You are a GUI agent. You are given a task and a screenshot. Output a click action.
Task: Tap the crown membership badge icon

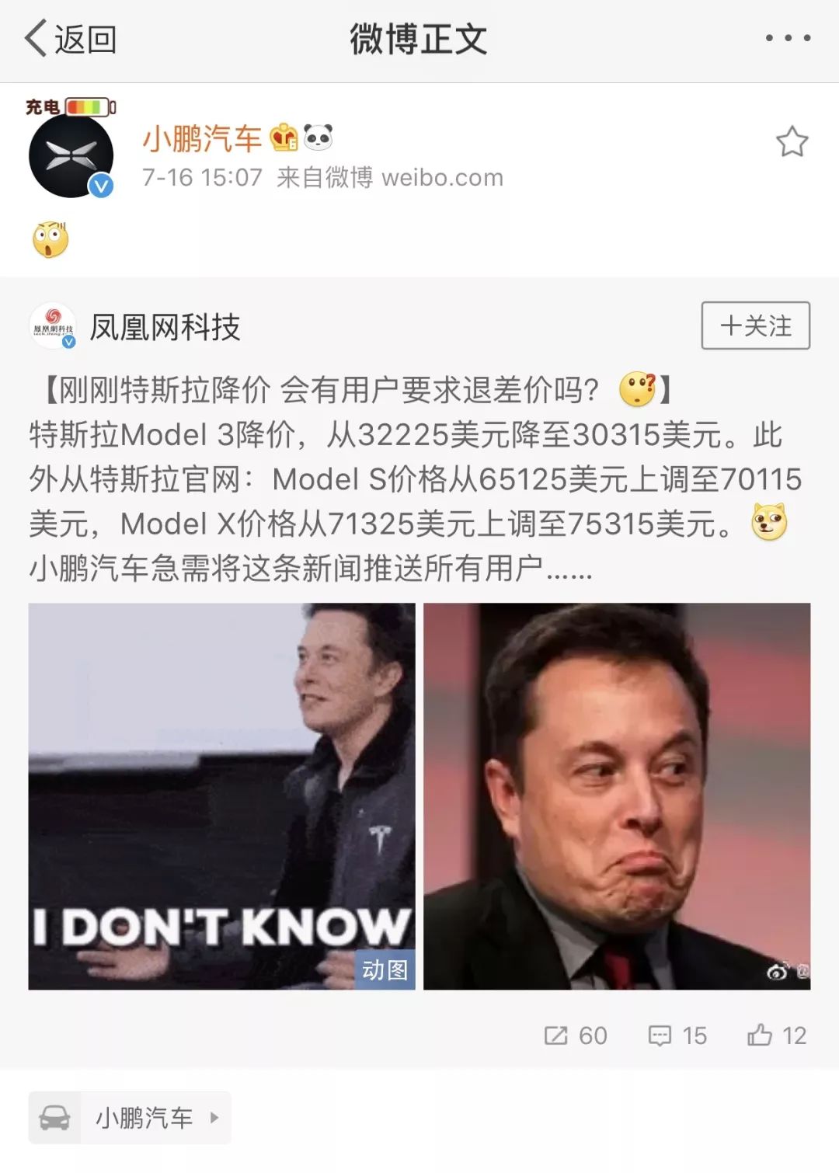click(284, 137)
